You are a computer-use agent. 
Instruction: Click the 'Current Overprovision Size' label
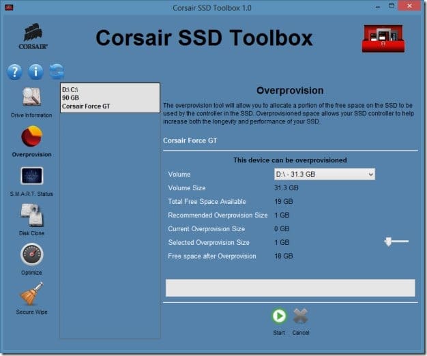(x=207, y=228)
